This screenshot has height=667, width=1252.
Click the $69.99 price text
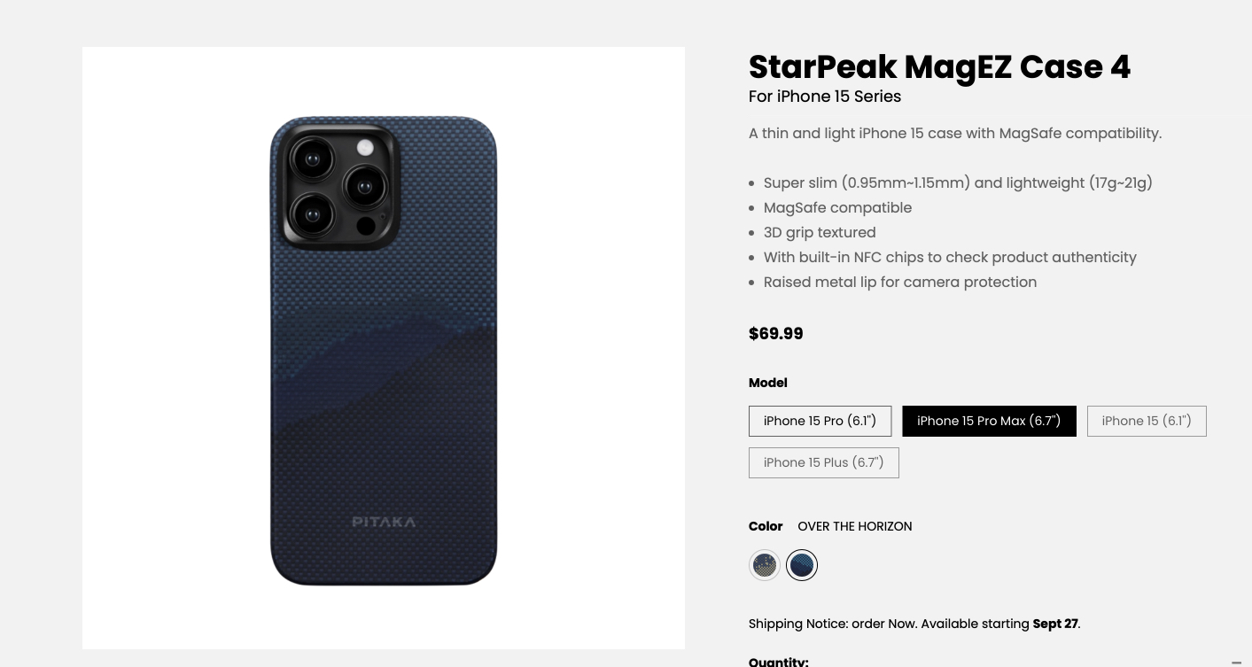(x=775, y=334)
